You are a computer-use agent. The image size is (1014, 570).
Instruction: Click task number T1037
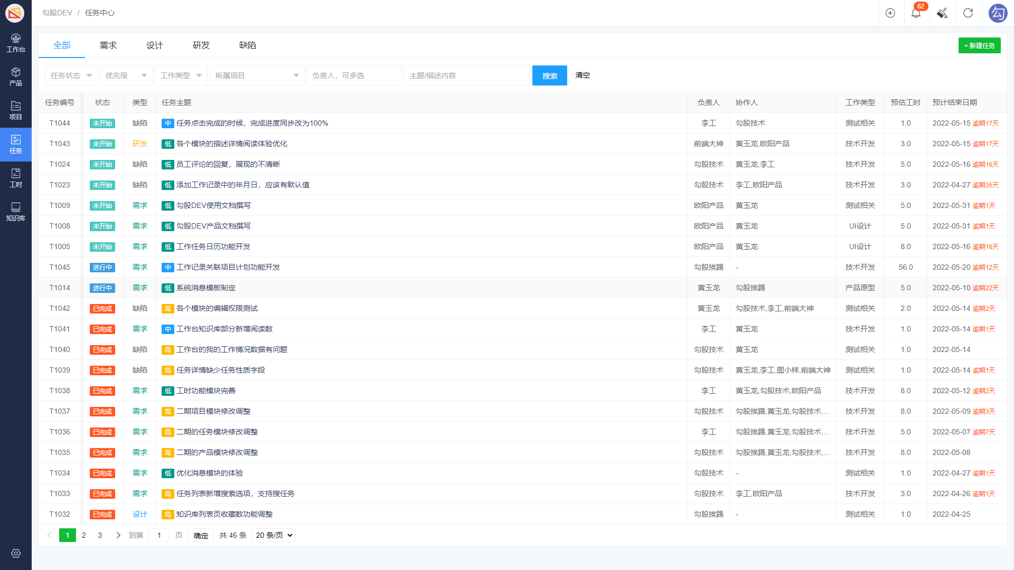60,412
